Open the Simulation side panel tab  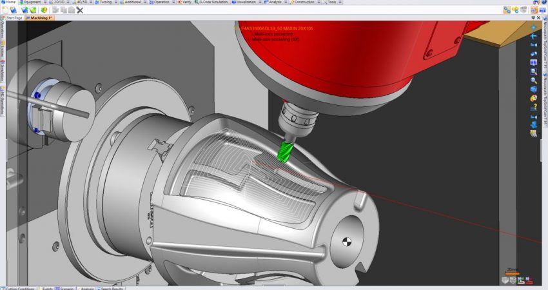pos(3,71)
